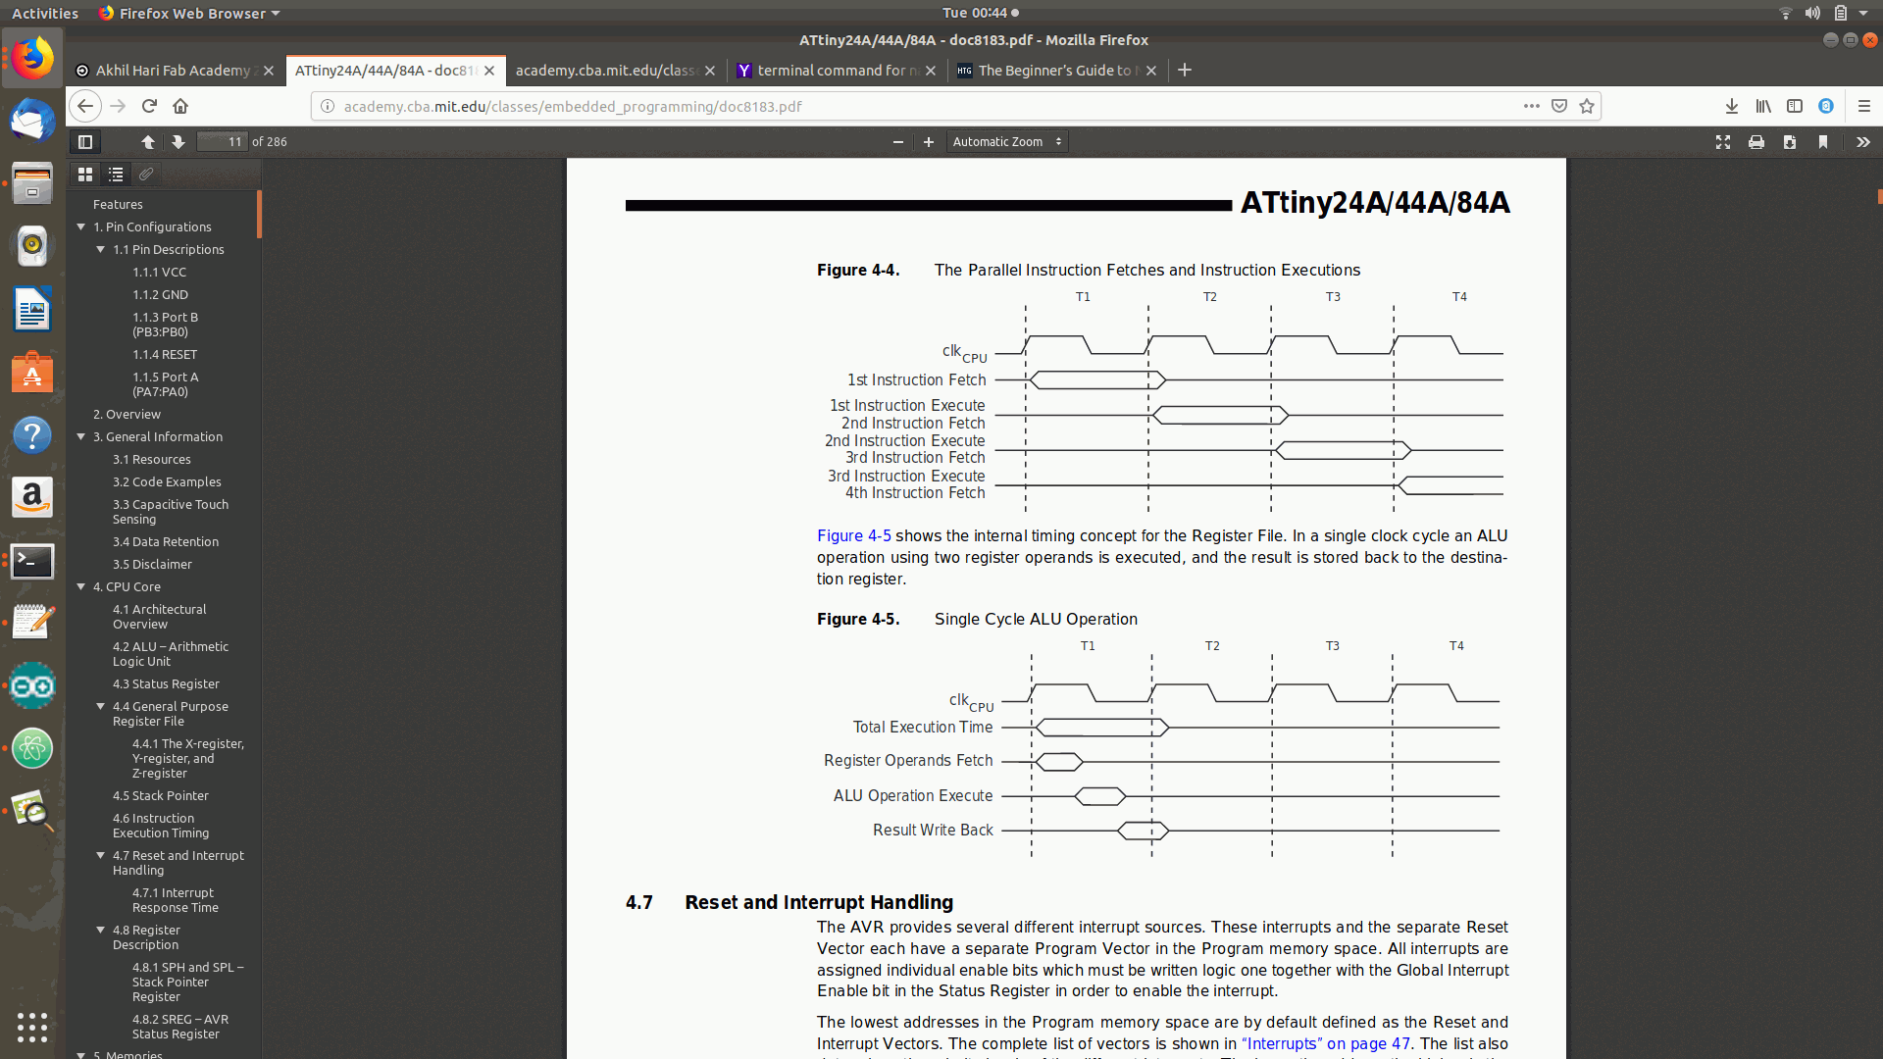1883x1059 pixels.
Task: Zoom in on the document
Action: pyautogui.click(x=928, y=141)
